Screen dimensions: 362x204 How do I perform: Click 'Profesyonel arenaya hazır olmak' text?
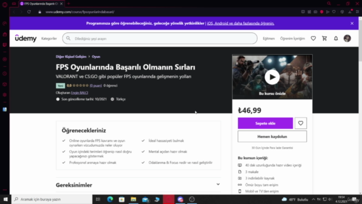(x=93, y=163)
